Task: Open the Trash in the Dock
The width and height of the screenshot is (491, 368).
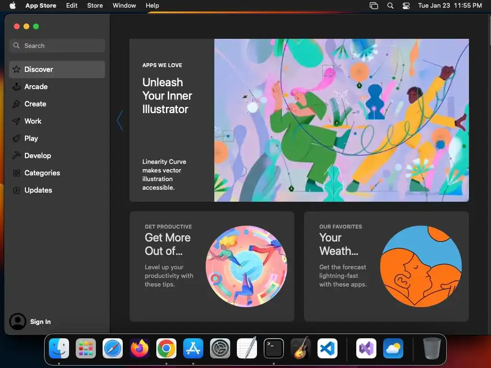Action: (432, 348)
